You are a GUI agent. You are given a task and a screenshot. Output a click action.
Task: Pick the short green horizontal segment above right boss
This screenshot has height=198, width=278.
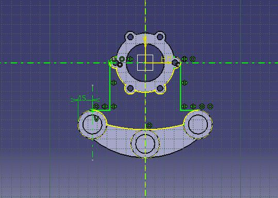point(190,110)
